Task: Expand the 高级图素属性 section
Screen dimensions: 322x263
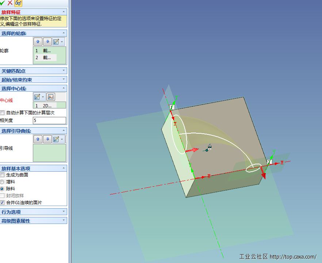Action: [34, 221]
